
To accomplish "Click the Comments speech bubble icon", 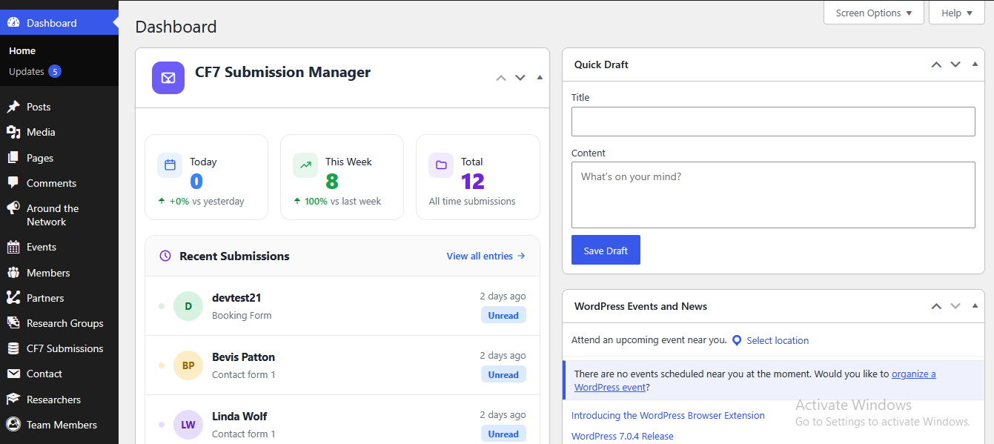I will pyautogui.click(x=13, y=183).
